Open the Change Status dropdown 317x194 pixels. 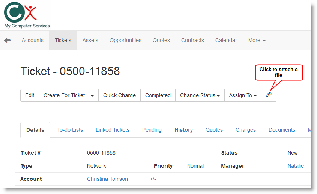(x=200, y=95)
